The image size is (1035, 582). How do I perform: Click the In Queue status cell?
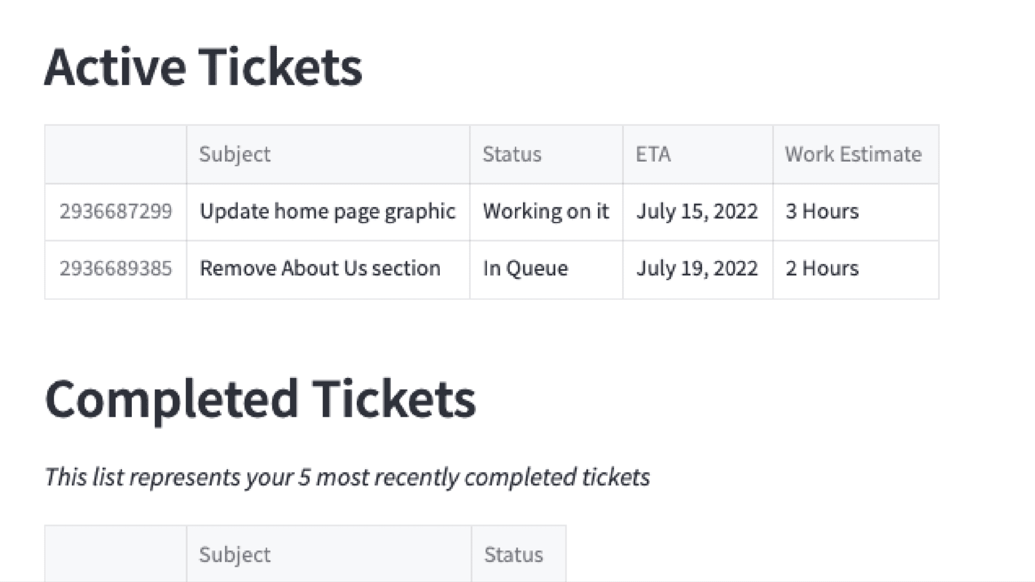(x=525, y=268)
